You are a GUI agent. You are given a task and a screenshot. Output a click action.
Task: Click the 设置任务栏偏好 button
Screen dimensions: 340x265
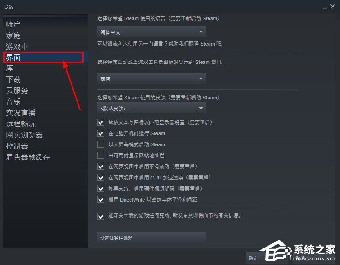[151, 238]
